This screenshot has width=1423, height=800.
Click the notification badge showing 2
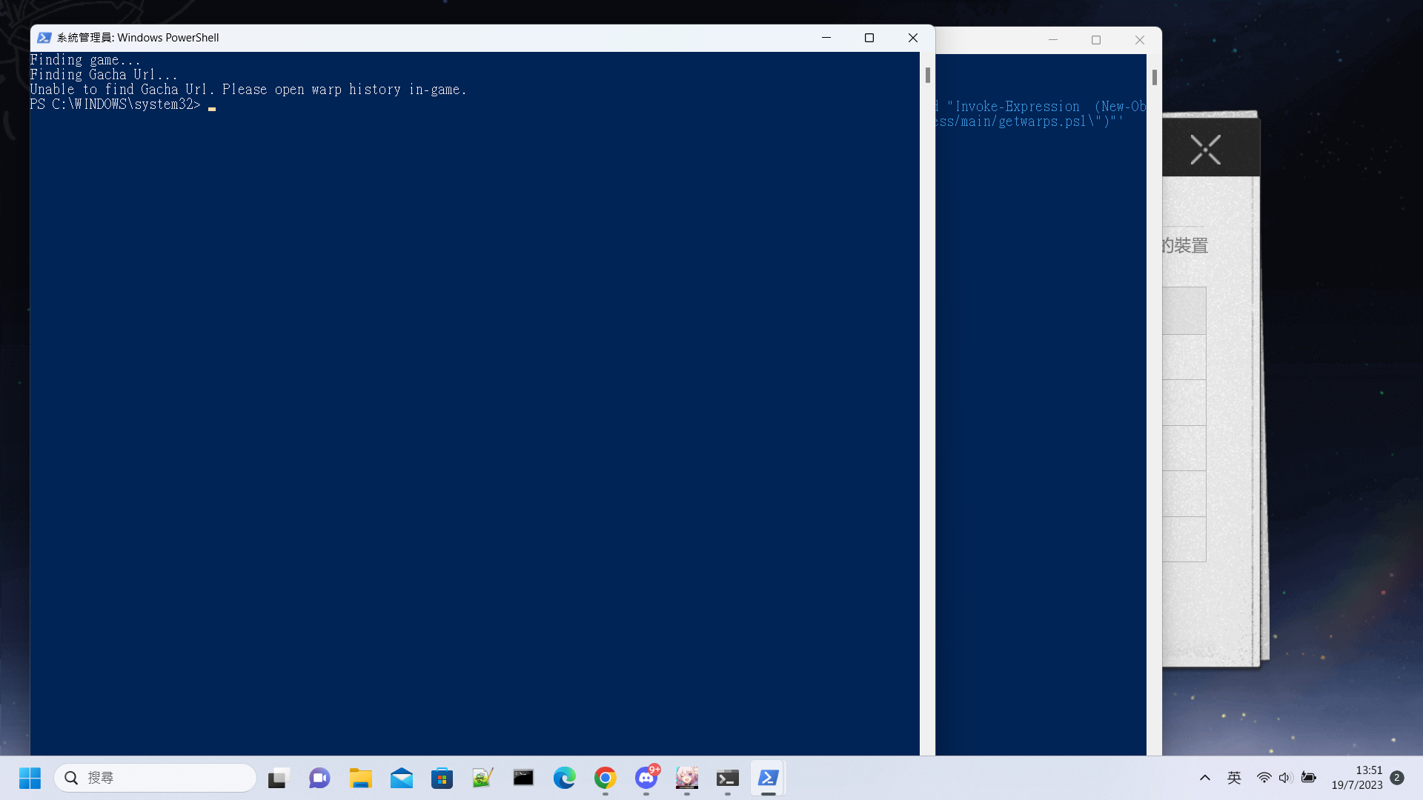click(1399, 778)
